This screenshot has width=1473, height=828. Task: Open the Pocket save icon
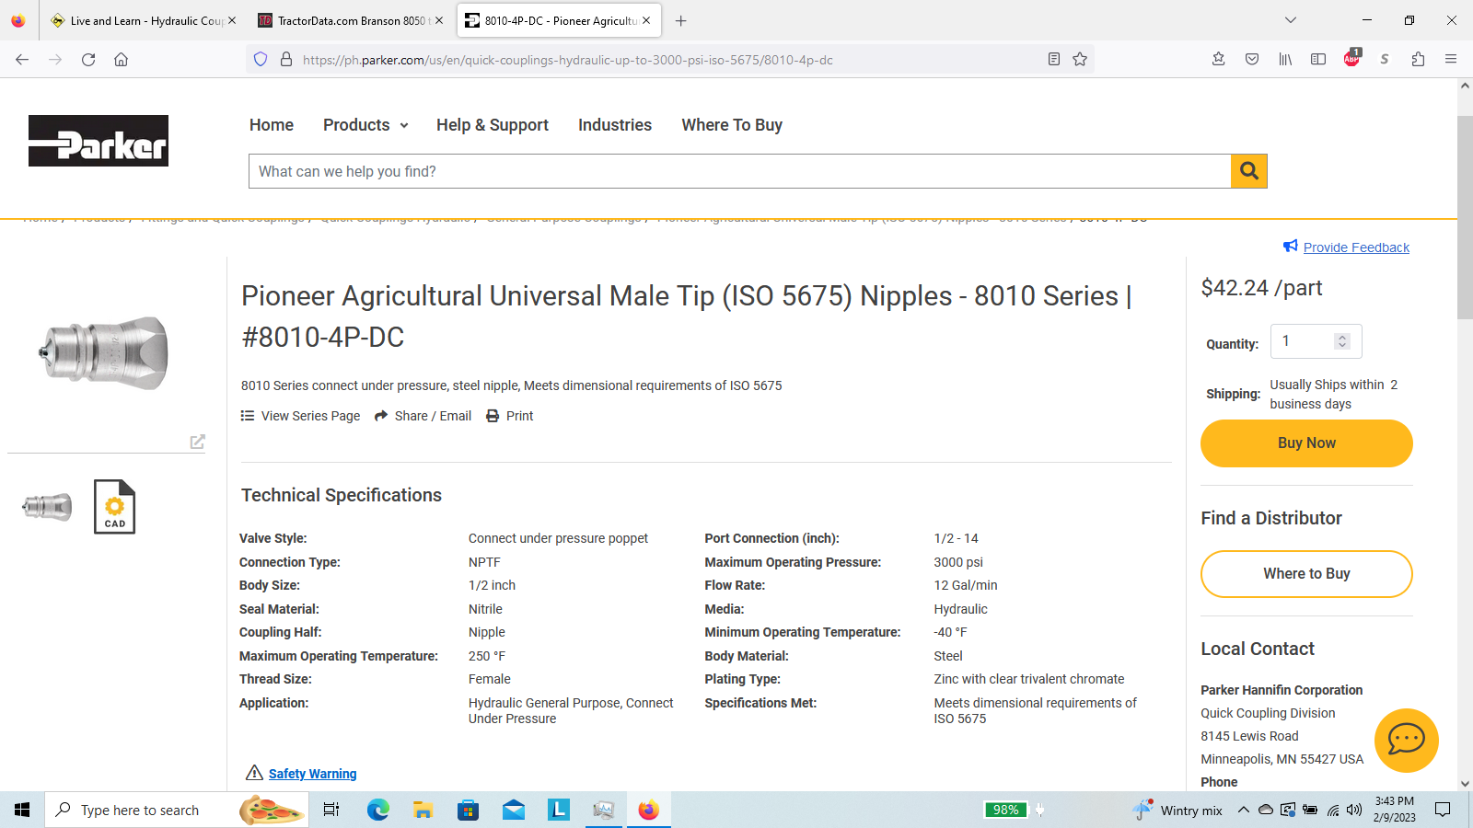pos(1252,60)
